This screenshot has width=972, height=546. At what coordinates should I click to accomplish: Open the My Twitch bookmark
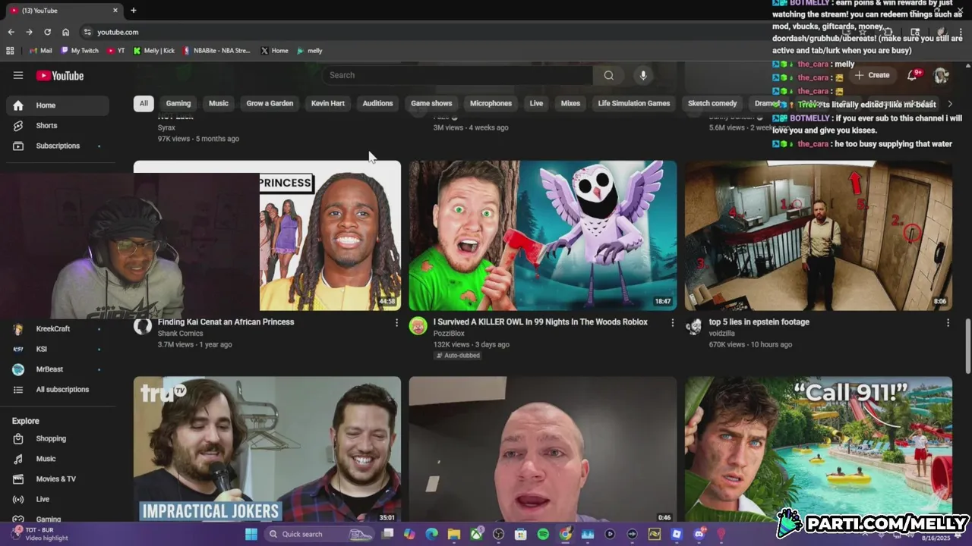pos(79,51)
